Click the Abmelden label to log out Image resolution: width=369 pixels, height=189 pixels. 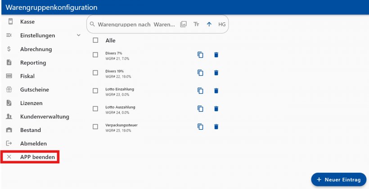pyautogui.click(x=33, y=144)
